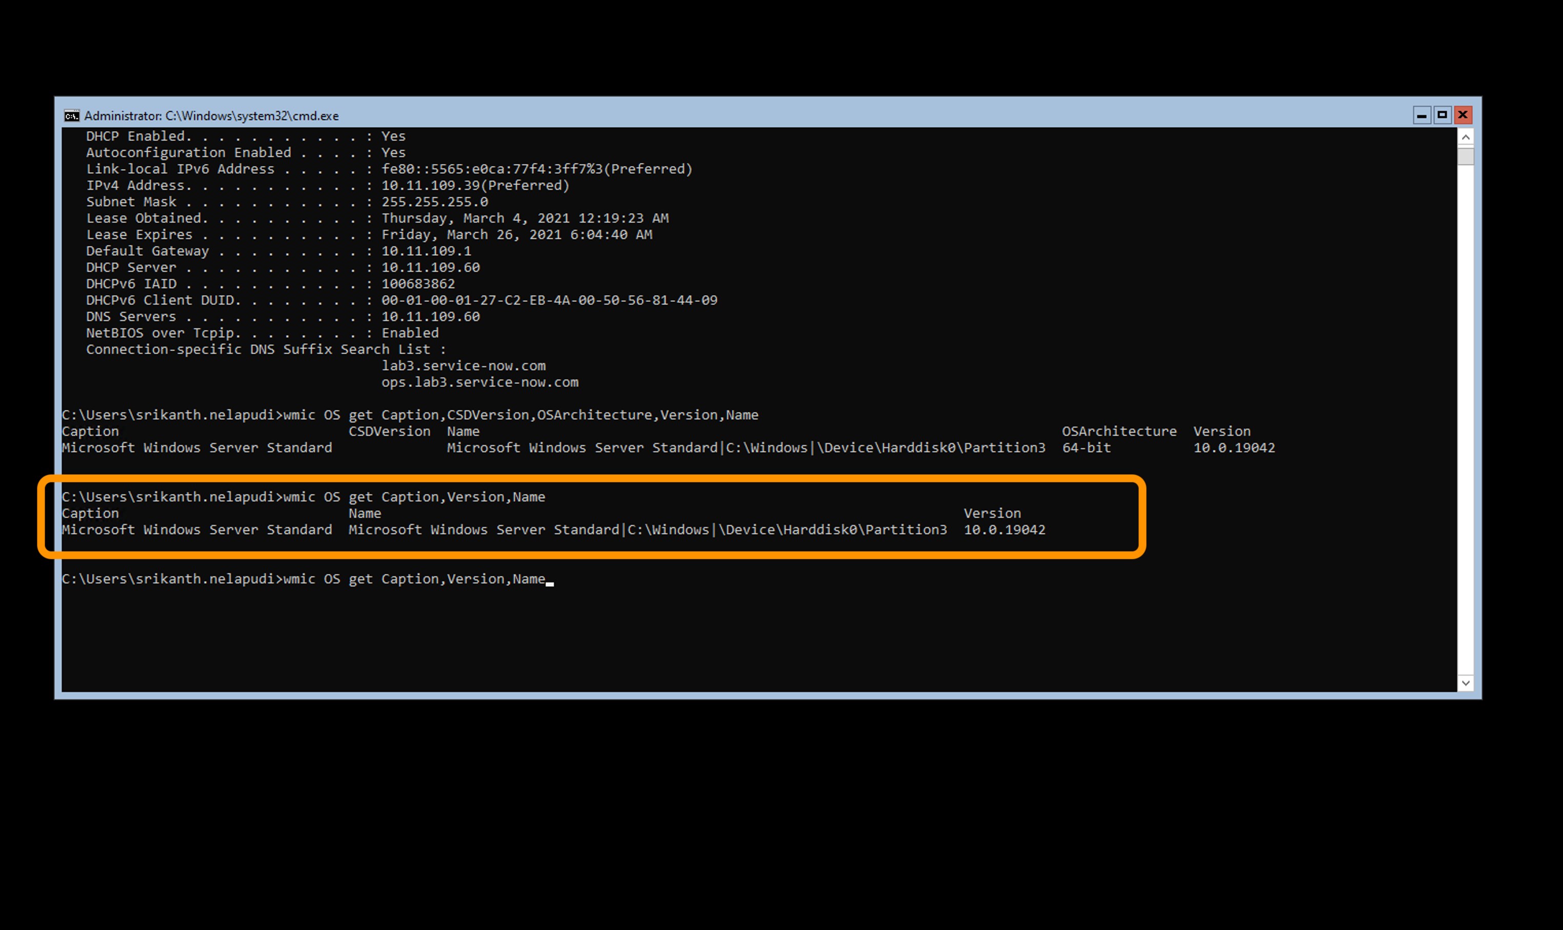Viewport: 1563px width, 930px height.
Task: Click the CSDVersion column header
Action: (389, 432)
